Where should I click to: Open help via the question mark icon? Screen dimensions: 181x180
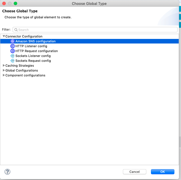[8, 172]
